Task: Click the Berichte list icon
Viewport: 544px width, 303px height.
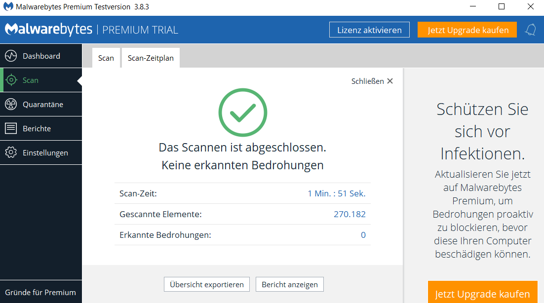Action: [11, 128]
